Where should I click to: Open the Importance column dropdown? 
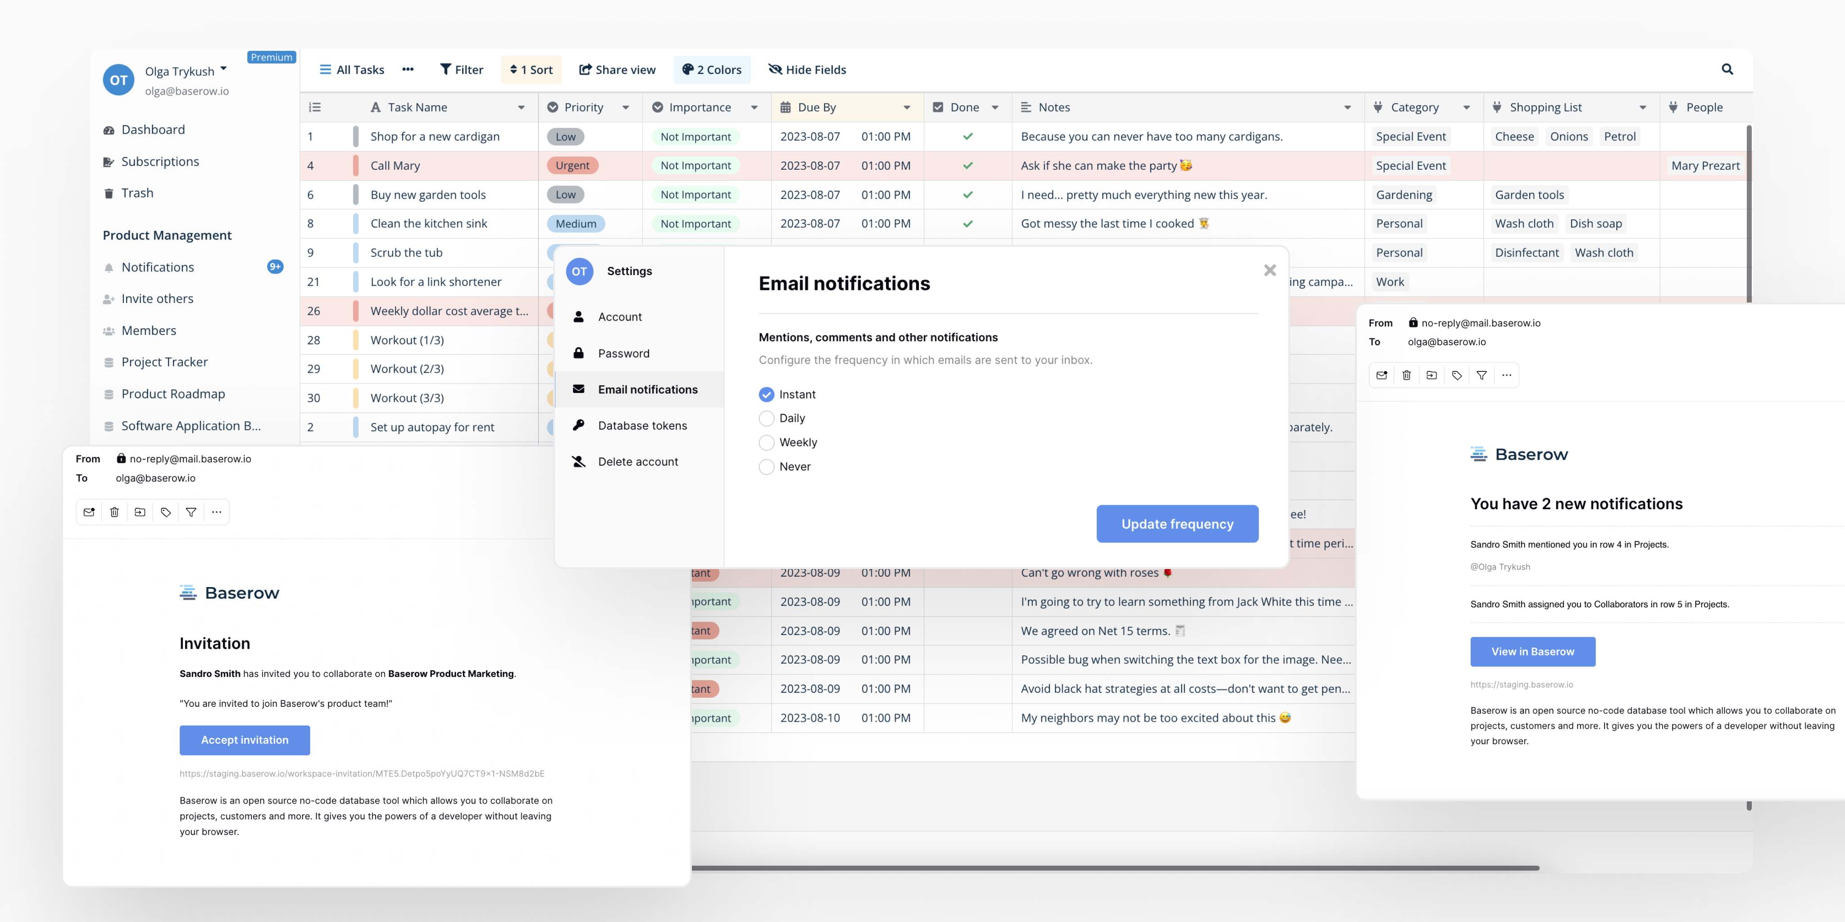(x=754, y=108)
